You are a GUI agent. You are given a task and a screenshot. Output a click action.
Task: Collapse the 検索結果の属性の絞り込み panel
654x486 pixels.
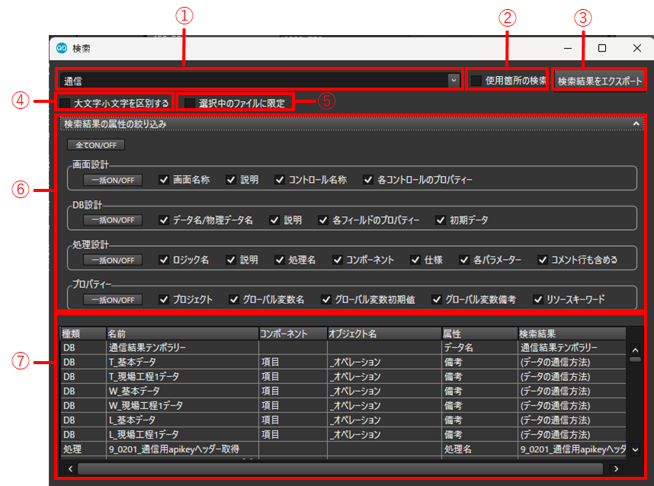636,123
